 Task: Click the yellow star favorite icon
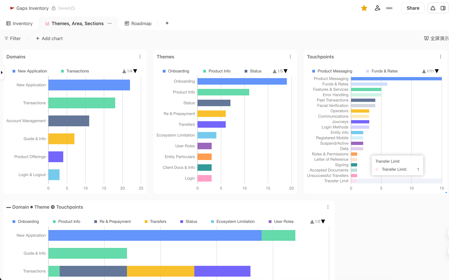coord(364,8)
